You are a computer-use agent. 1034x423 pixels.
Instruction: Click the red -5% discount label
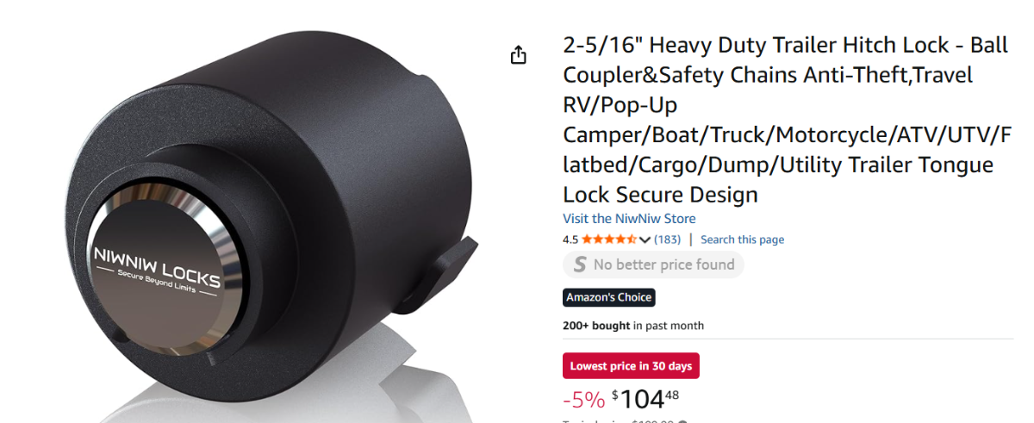pos(583,400)
